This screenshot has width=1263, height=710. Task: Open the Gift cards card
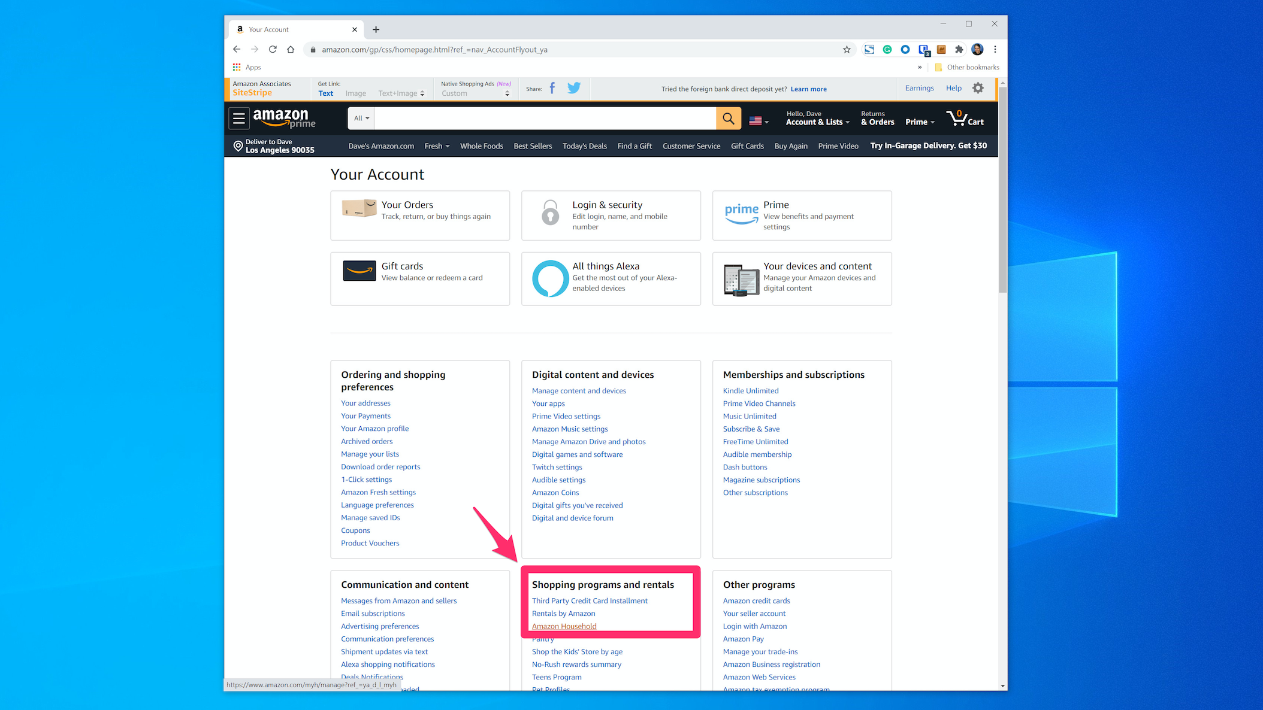[x=420, y=278]
